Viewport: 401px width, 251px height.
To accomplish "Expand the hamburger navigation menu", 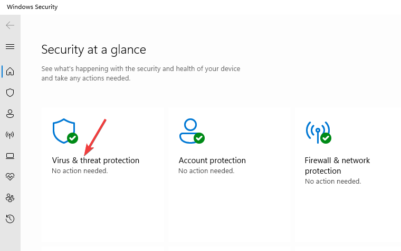I will 10,47.
